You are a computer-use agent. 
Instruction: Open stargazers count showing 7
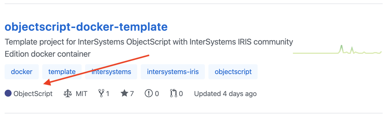tap(132, 94)
